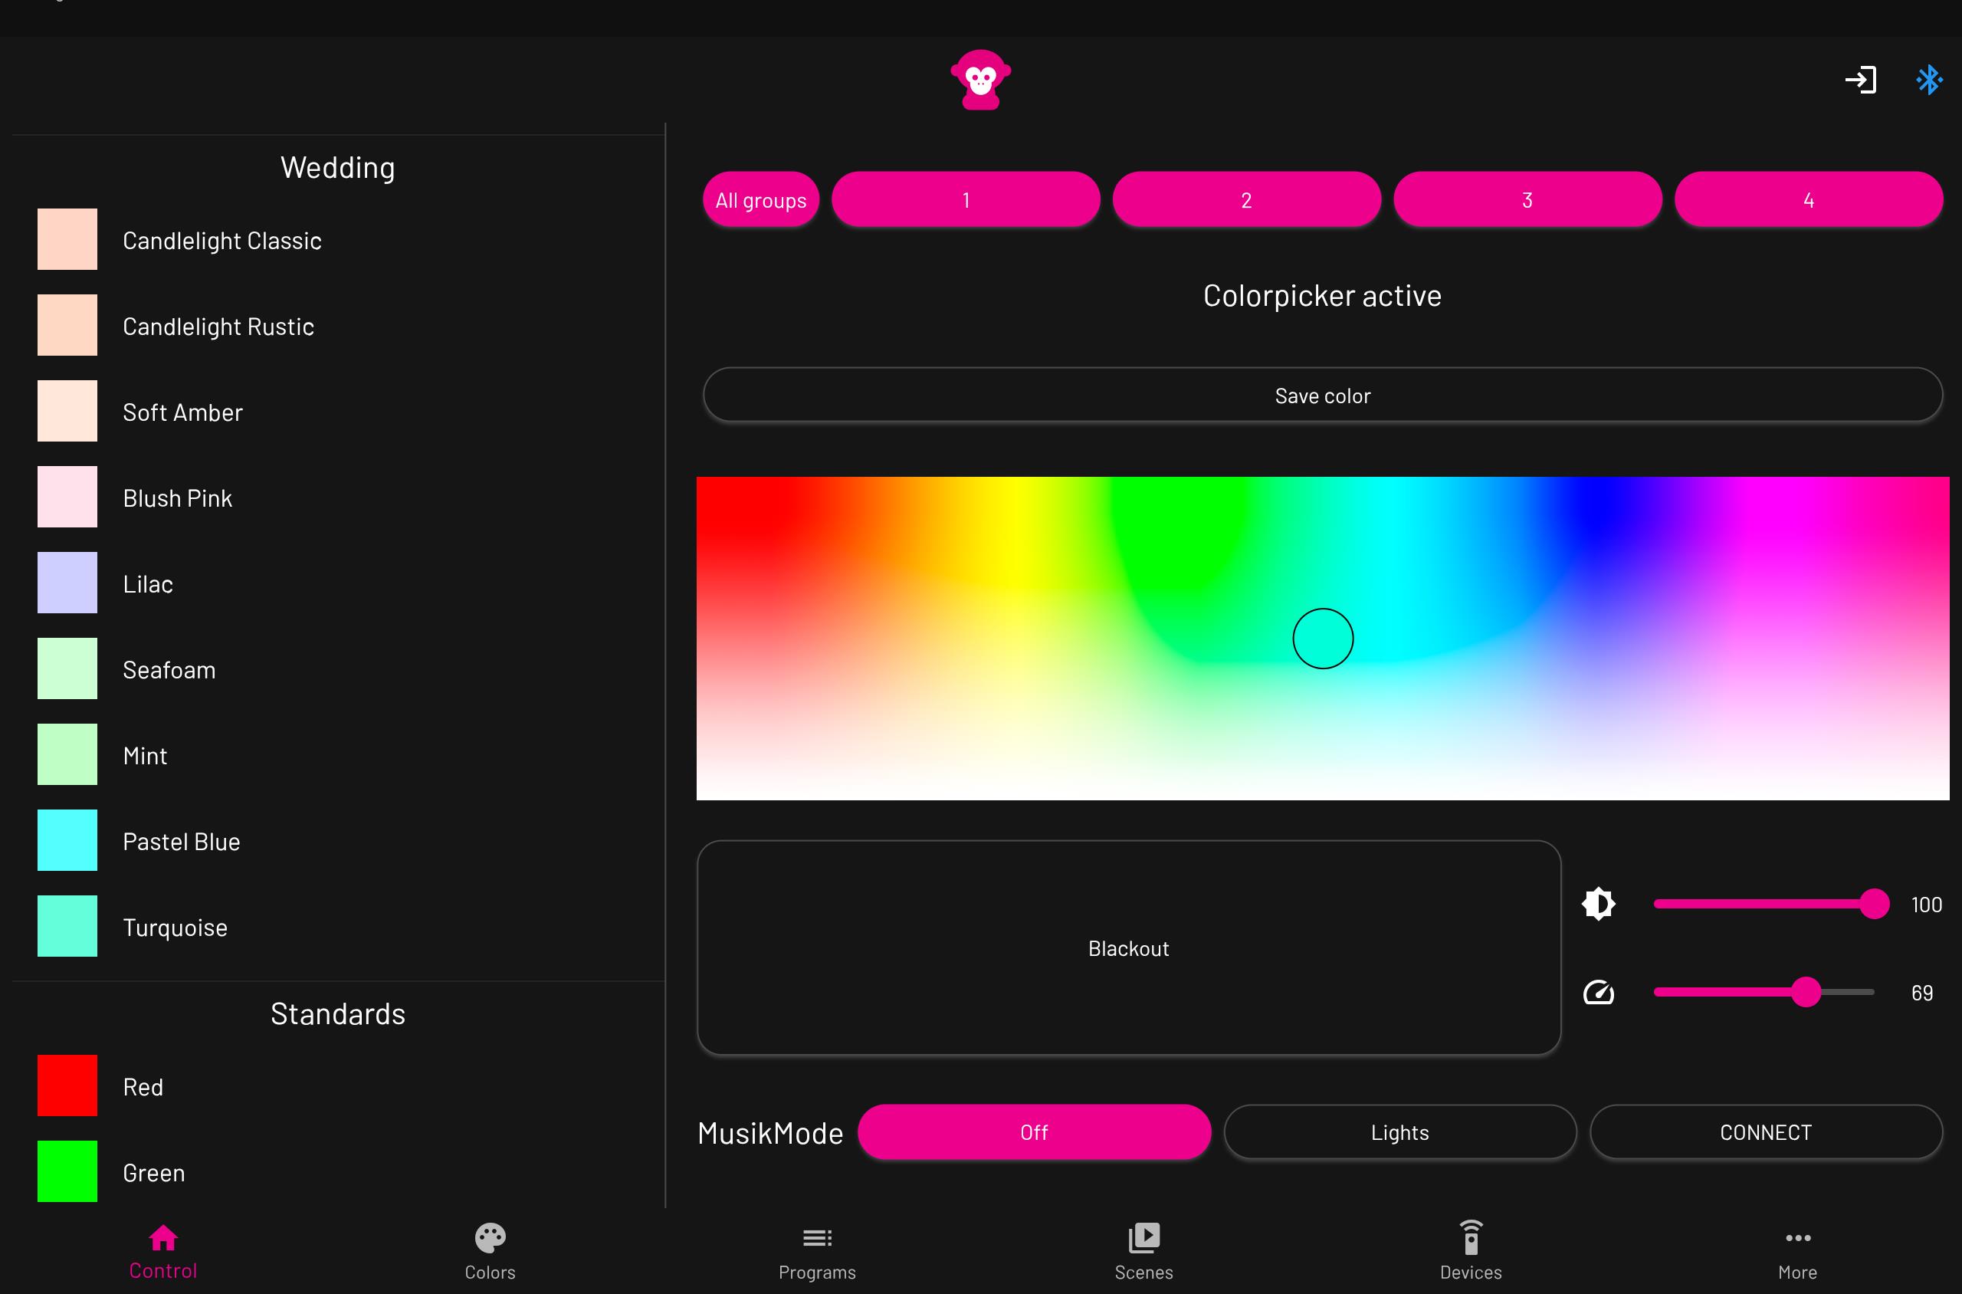This screenshot has height=1294, width=1962.
Task: Toggle brightness slider to maximum
Action: click(x=1877, y=904)
